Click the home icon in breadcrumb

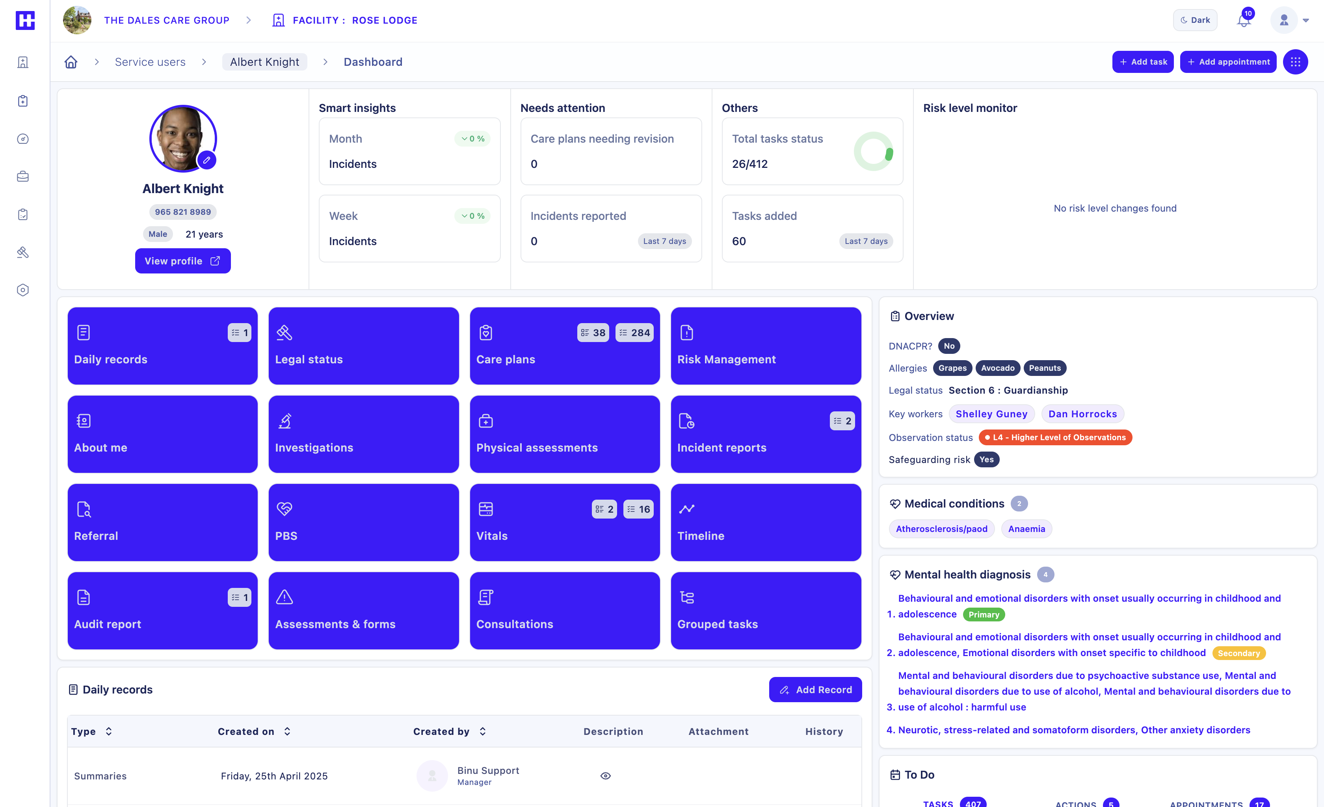click(71, 62)
